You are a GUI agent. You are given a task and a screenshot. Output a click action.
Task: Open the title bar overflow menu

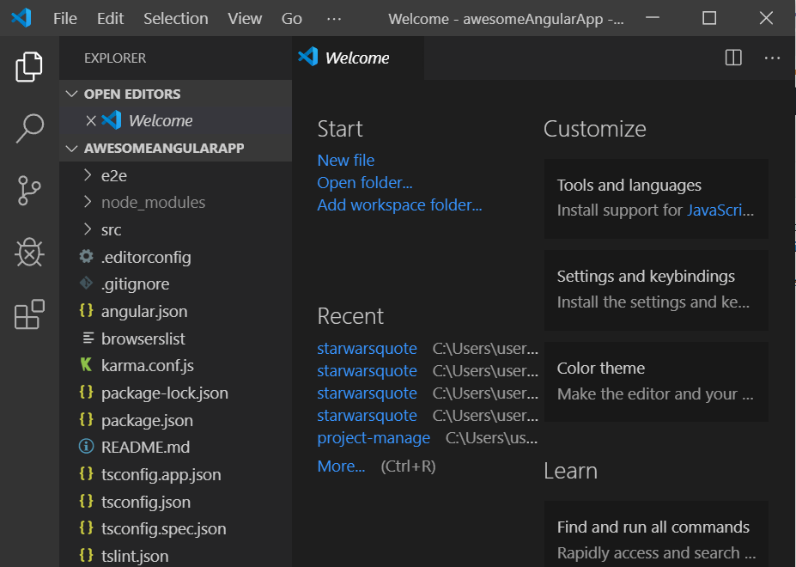click(x=333, y=17)
